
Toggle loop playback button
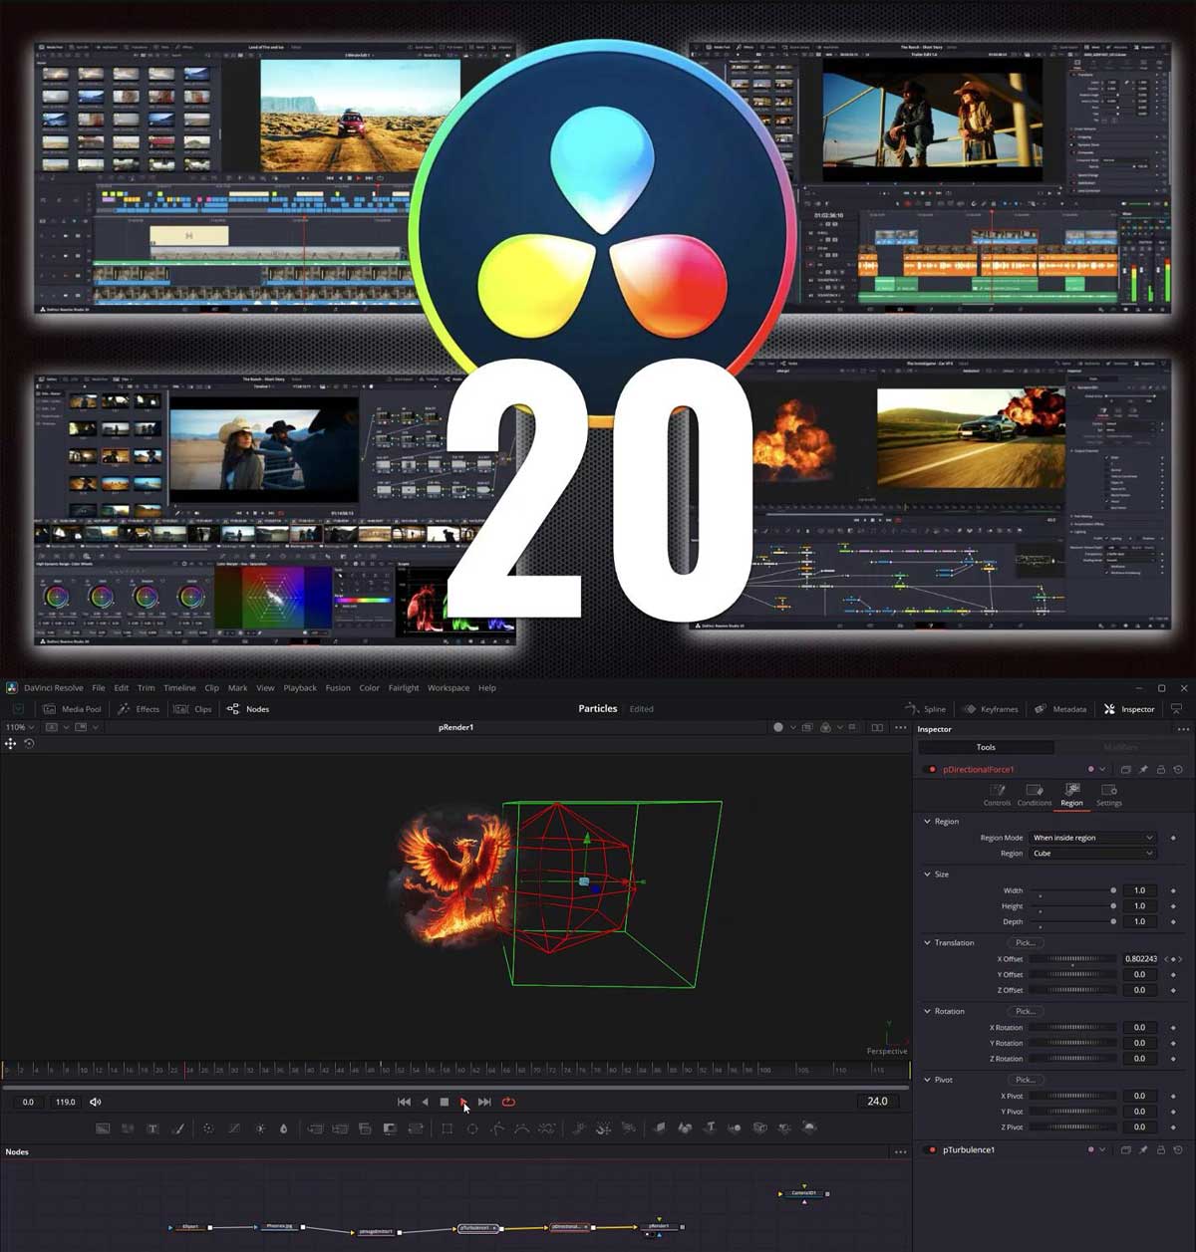point(508,1102)
